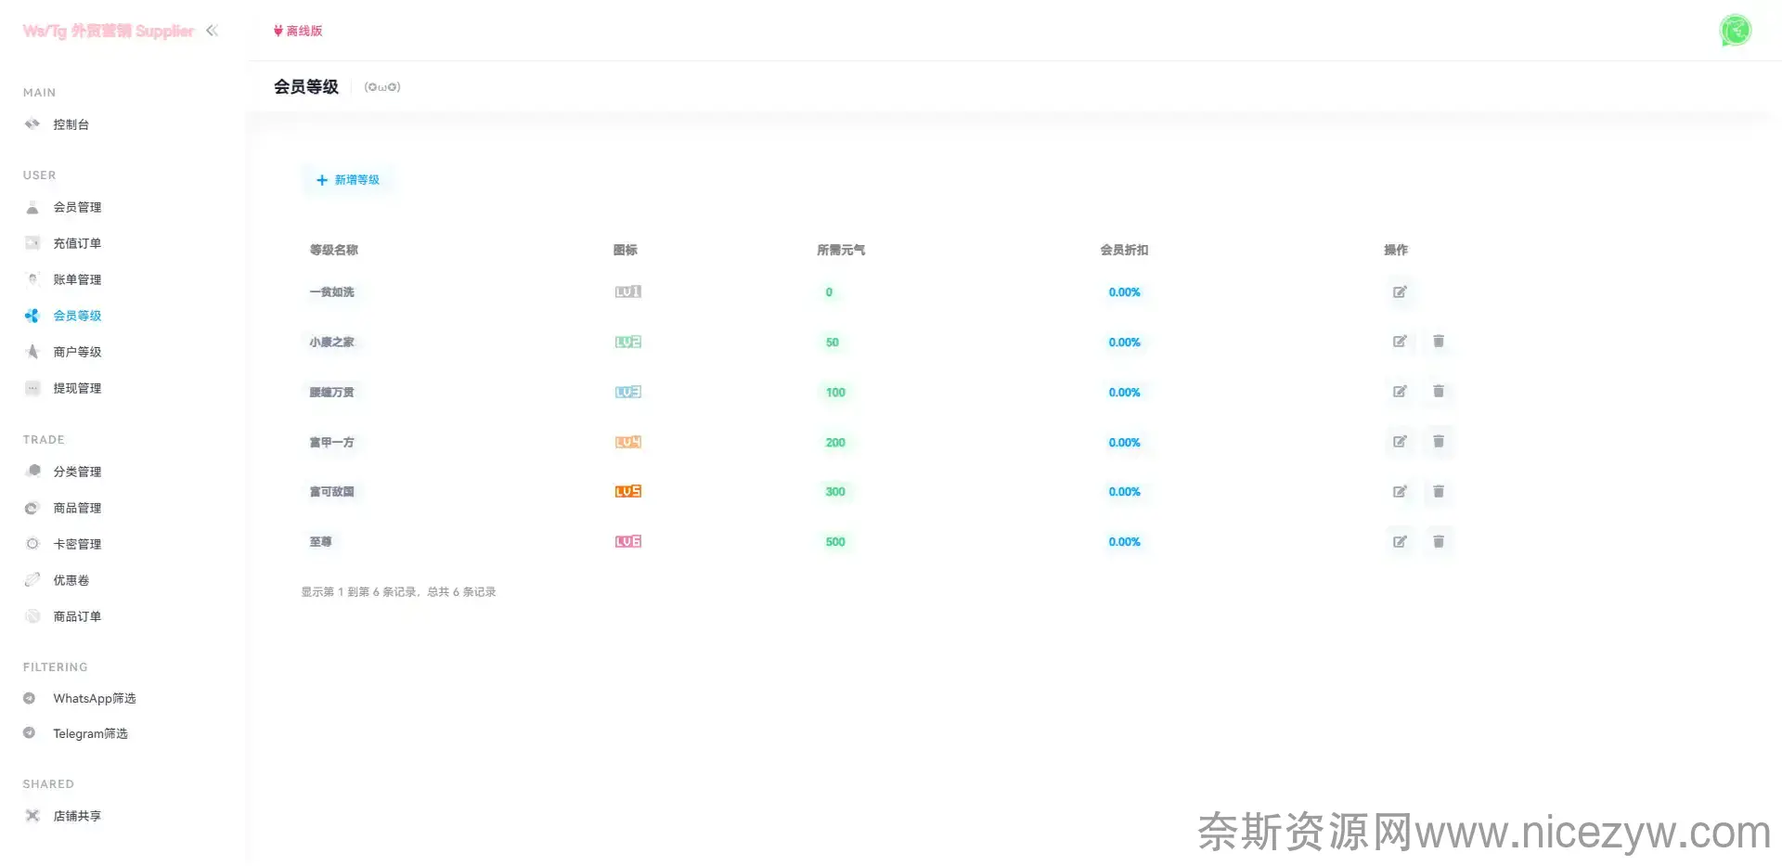Click the 所需元气 column header
This screenshot has width=1782, height=866.
tap(841, 250)
